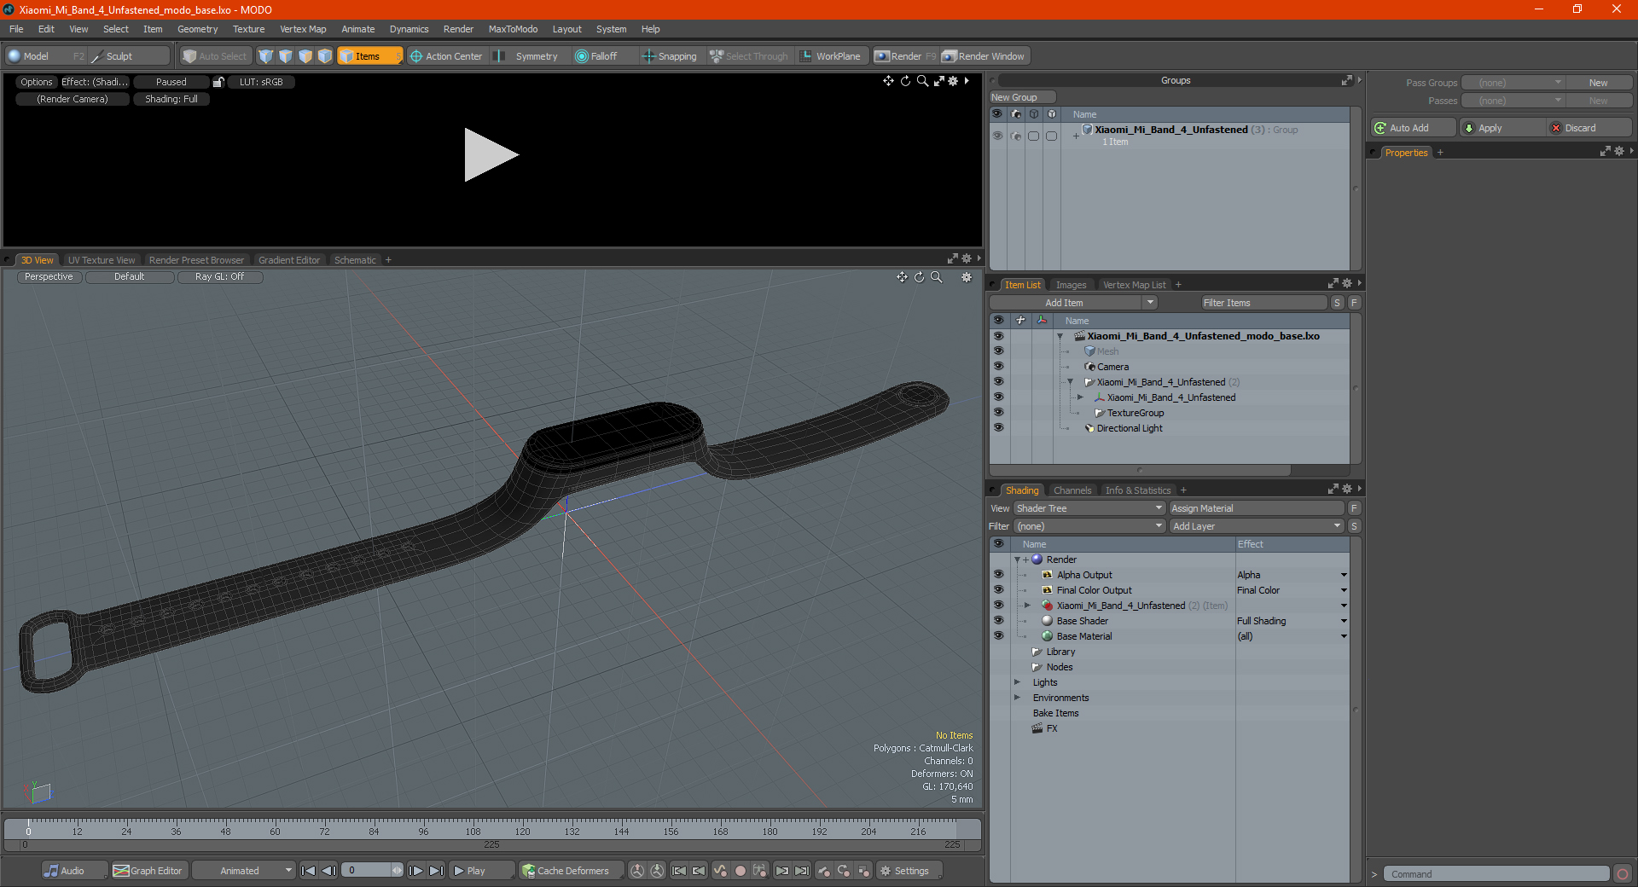Toggle visibility of Mesh item
Screen dimensions: 1638x887
[998, 351]
